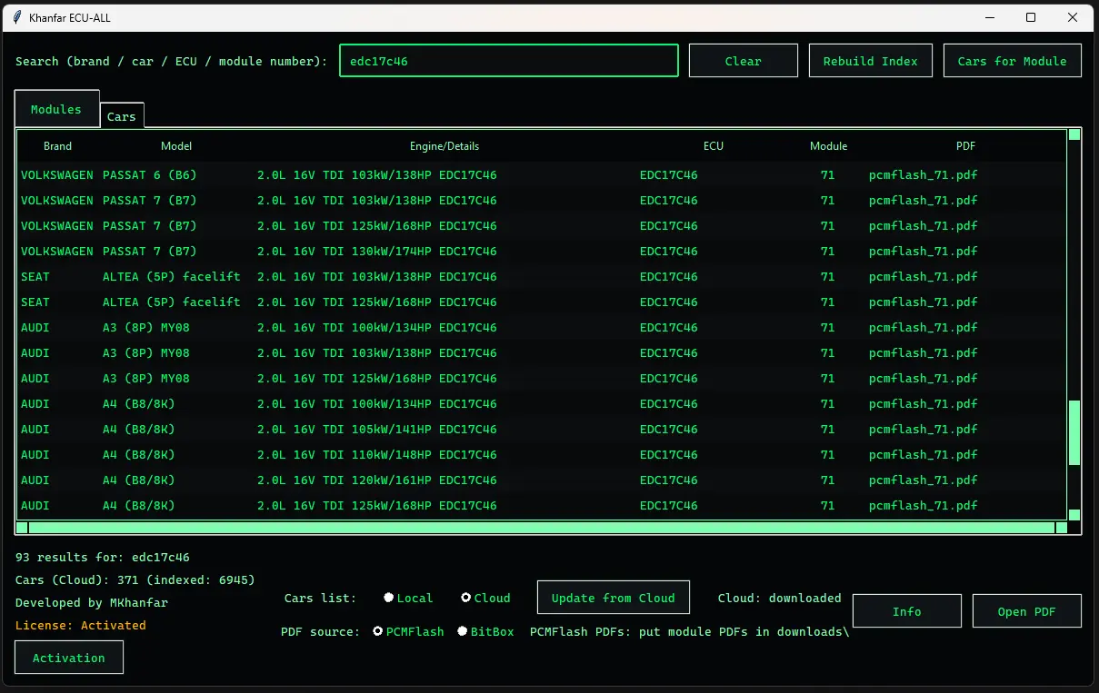
Task: Click the Clear button
Action: (743, 60)
